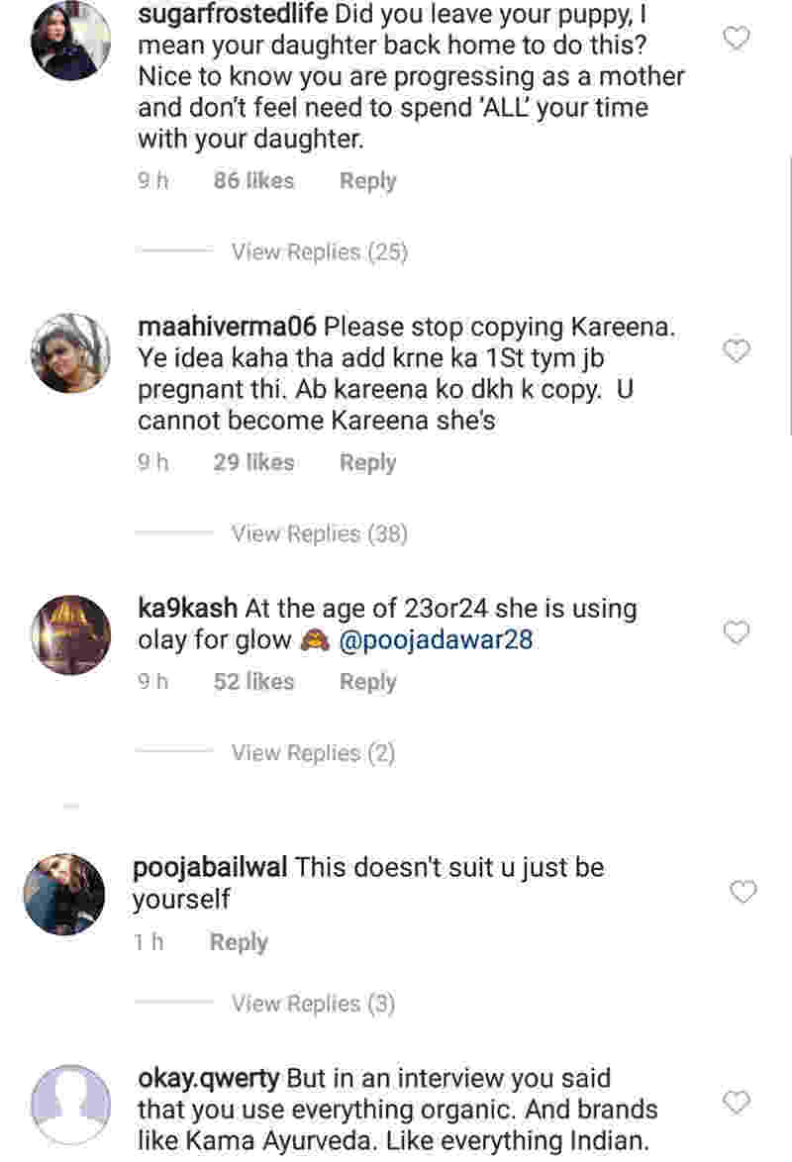Image resolution: width=792 pixels, height=1162 pixels.
Task: View the 86 likes list
Action: pyautogui.click(x=253, y=181)
